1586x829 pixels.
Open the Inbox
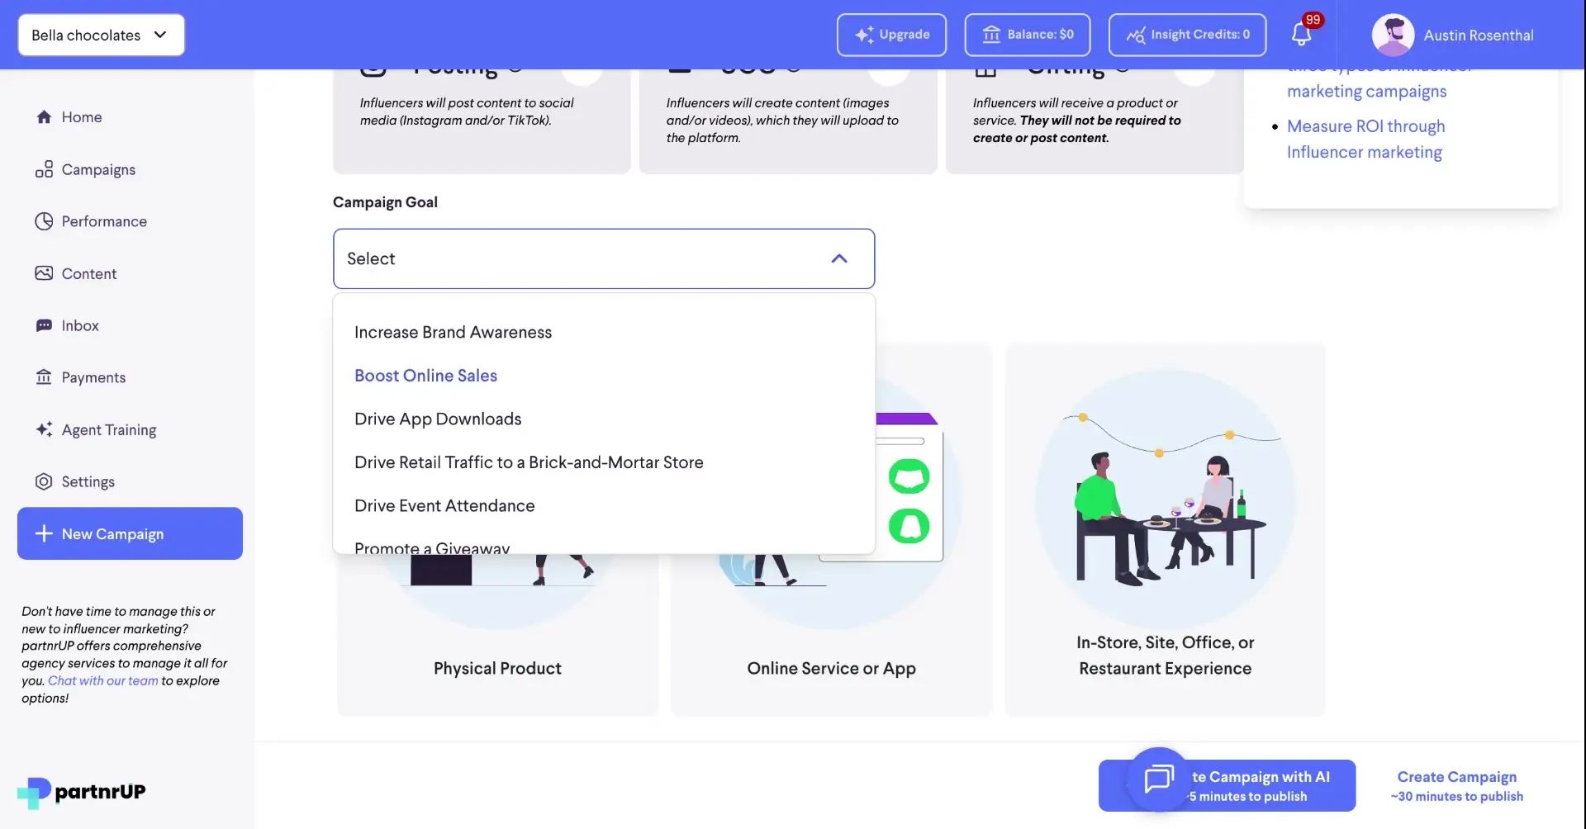coord(44,324)
